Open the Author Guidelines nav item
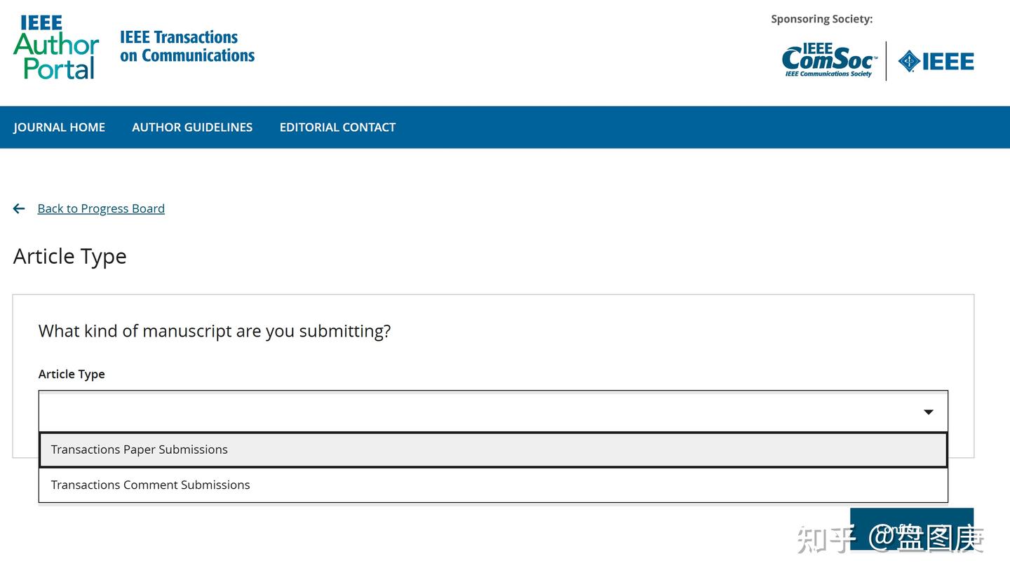This screenshot has height=580, width=1010. (x=192, y=127)
